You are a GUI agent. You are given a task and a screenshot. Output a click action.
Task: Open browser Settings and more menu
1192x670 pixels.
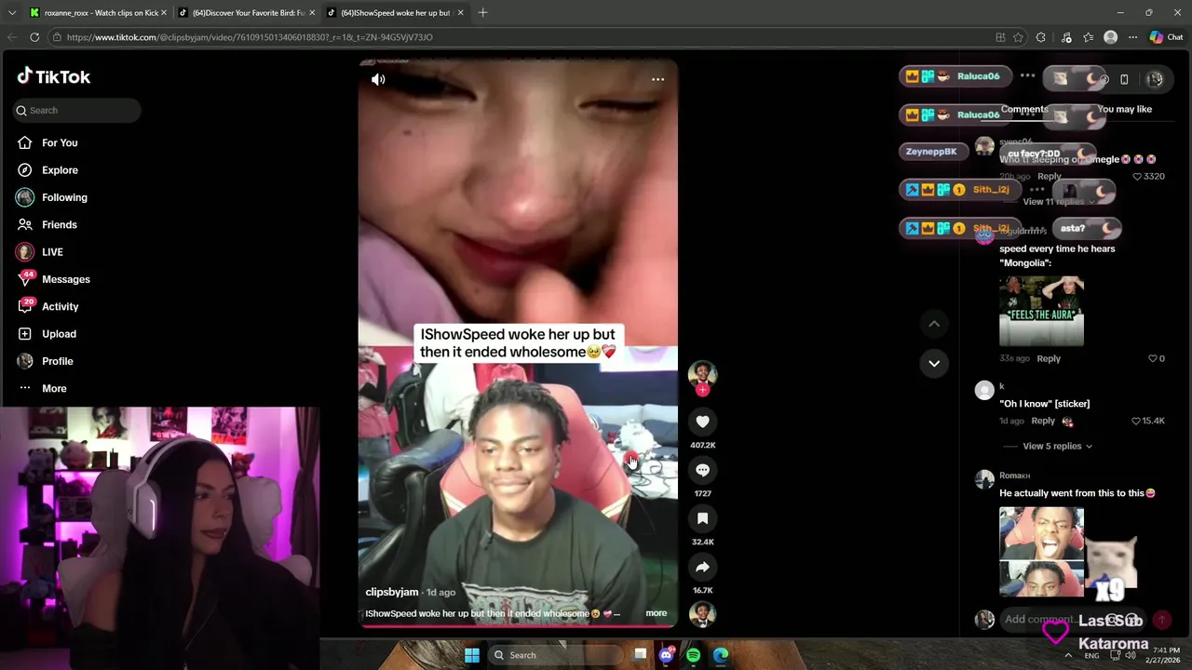[1132, 37]
